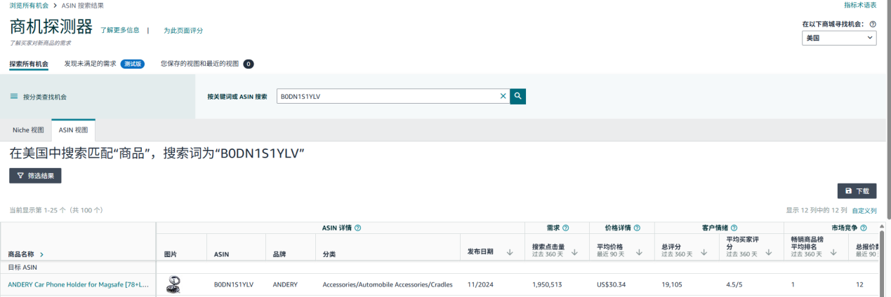Click the 筛选结果 filter button
This screenshot has height=297, width=891.
35,176
